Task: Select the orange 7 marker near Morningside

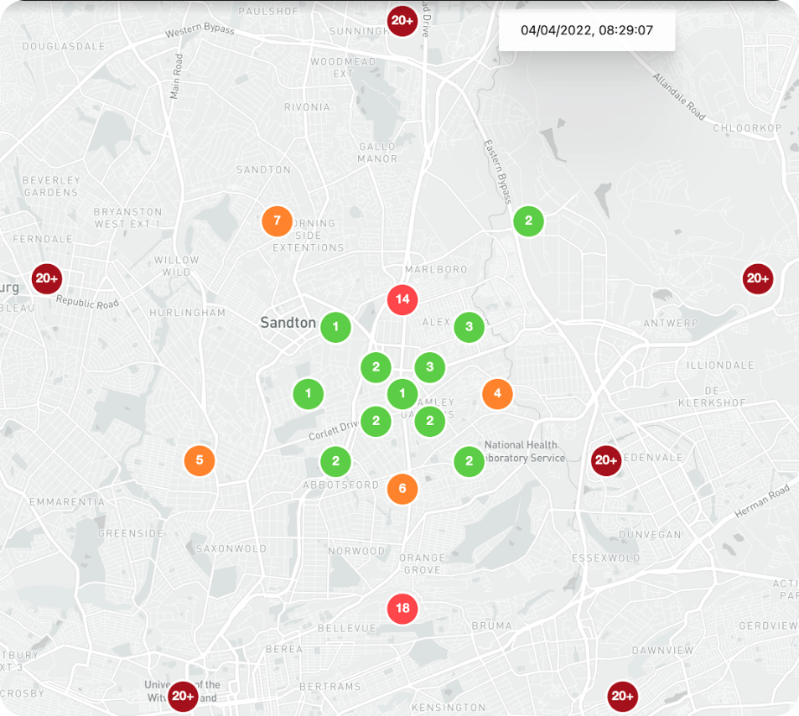Action: [277, 221]
